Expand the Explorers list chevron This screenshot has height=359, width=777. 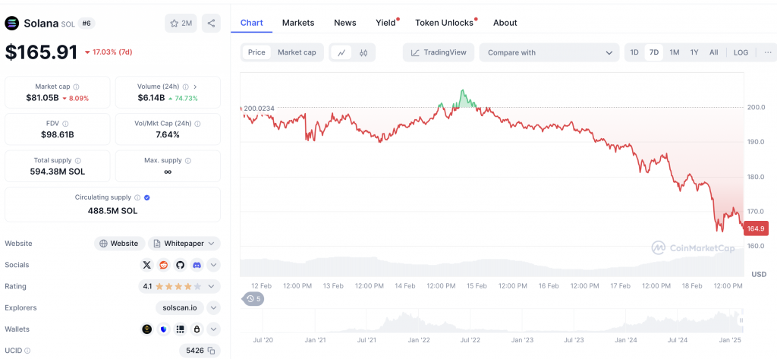[213, 308]
